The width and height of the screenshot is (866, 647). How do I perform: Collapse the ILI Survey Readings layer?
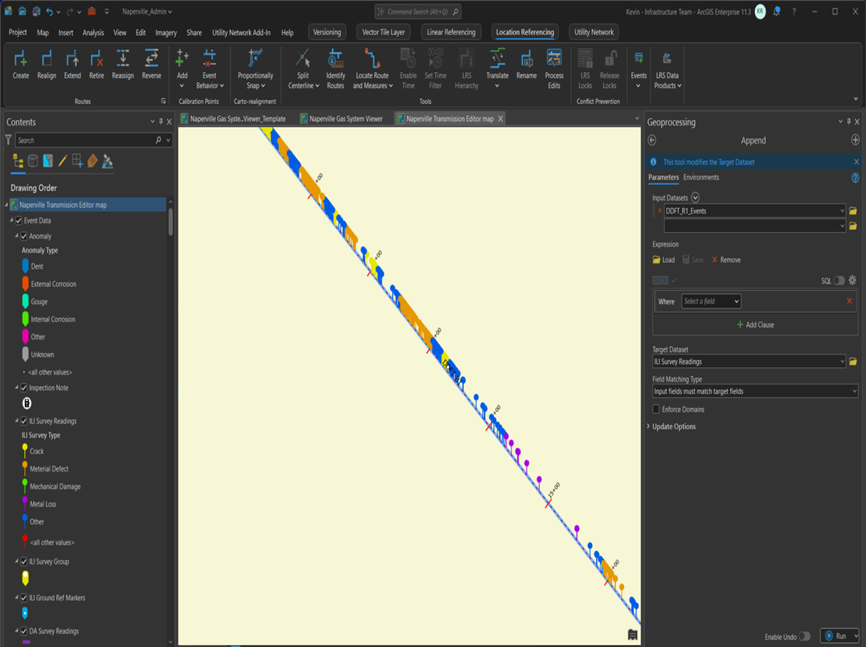pos(16,421)
